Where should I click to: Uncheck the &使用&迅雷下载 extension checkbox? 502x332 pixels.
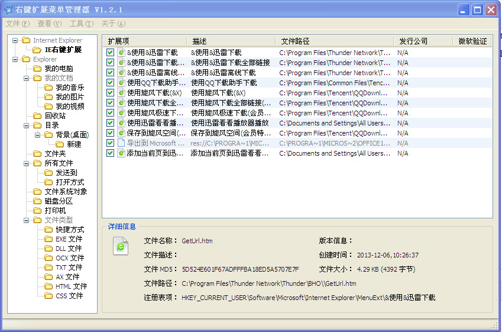(110, 53)
